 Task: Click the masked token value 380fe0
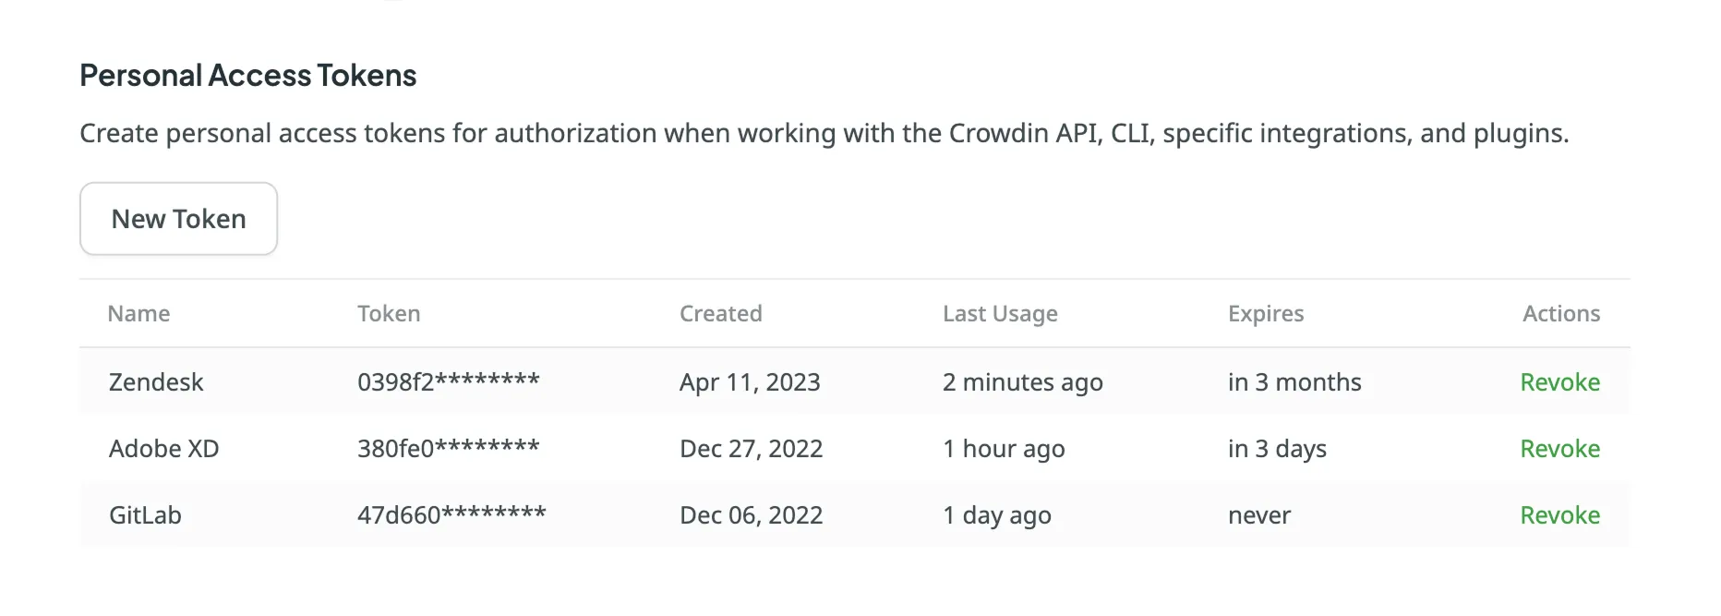tap(448, 449)
